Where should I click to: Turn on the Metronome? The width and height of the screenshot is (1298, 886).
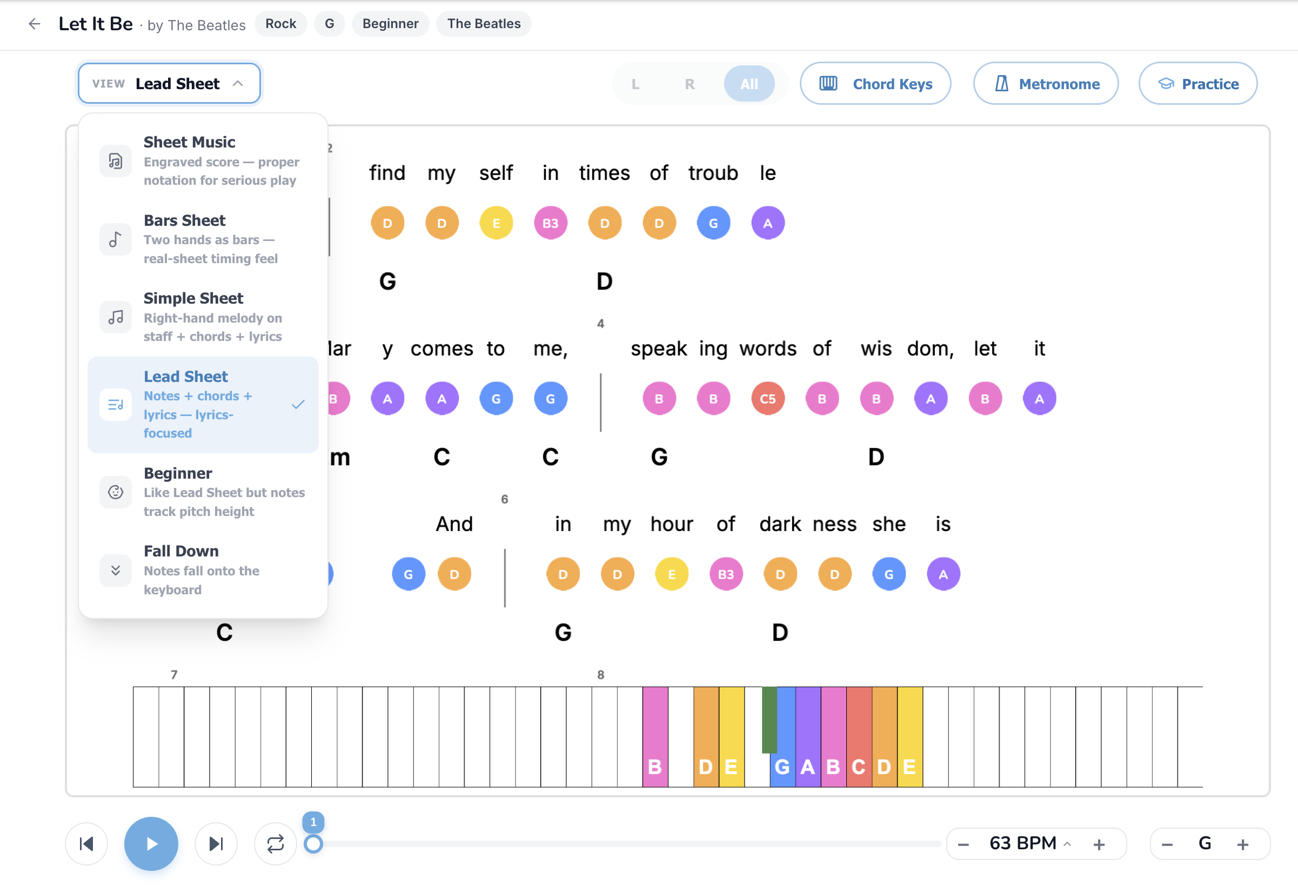tap(1046, 84)
